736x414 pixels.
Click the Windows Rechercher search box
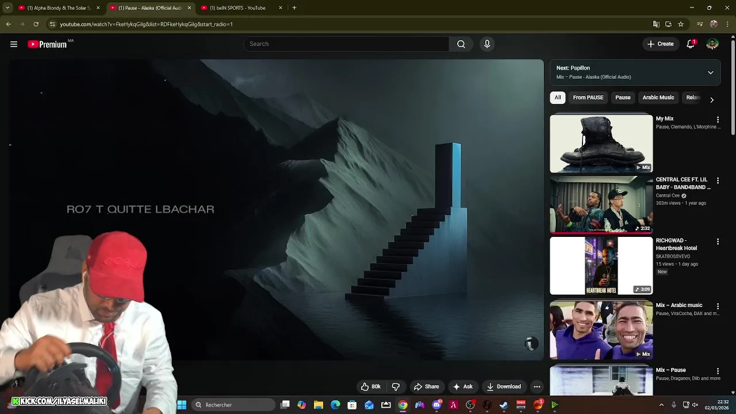coord(233,405)
